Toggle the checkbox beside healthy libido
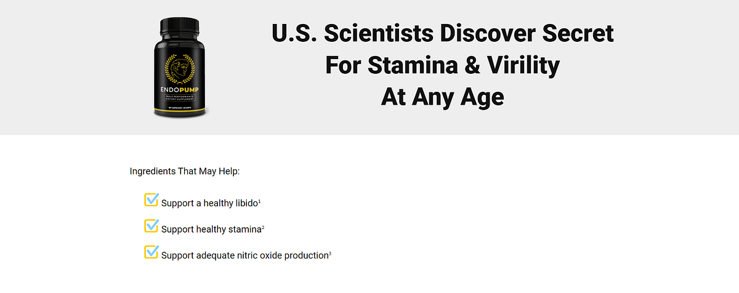Image resolution: width=739 pixels, height=293 pixels. coord(151,200)
